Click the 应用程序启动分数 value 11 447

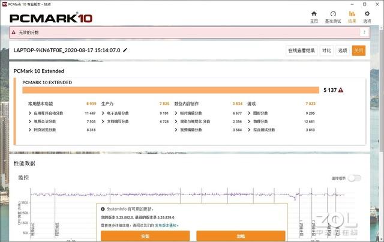[90, 113]
